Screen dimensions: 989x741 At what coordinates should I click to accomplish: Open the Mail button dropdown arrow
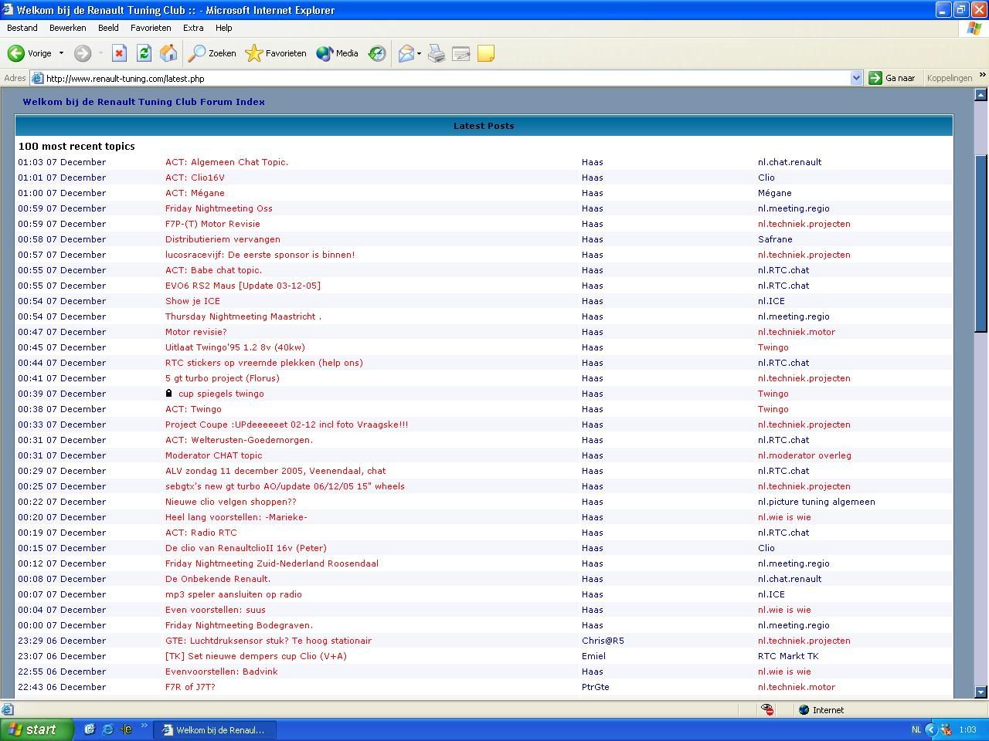click(x=420, y=53)
